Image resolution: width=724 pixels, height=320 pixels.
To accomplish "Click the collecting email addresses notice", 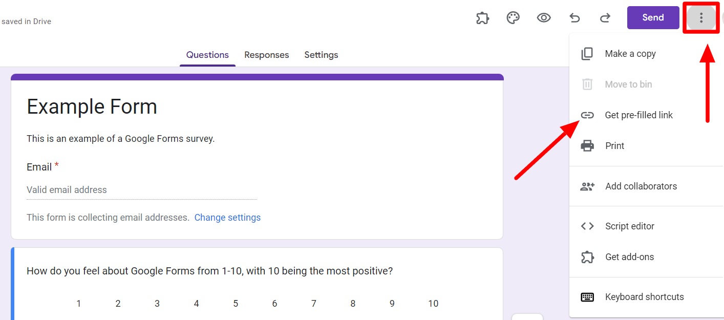I will pyautogui.click(x=108, y=218).
